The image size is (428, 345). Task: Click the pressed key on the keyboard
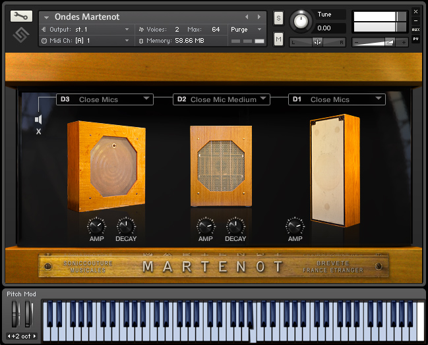point(253,335)
